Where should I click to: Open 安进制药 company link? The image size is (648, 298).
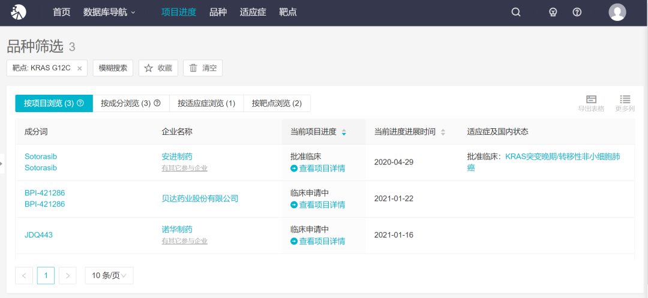(x=177, y=156)
